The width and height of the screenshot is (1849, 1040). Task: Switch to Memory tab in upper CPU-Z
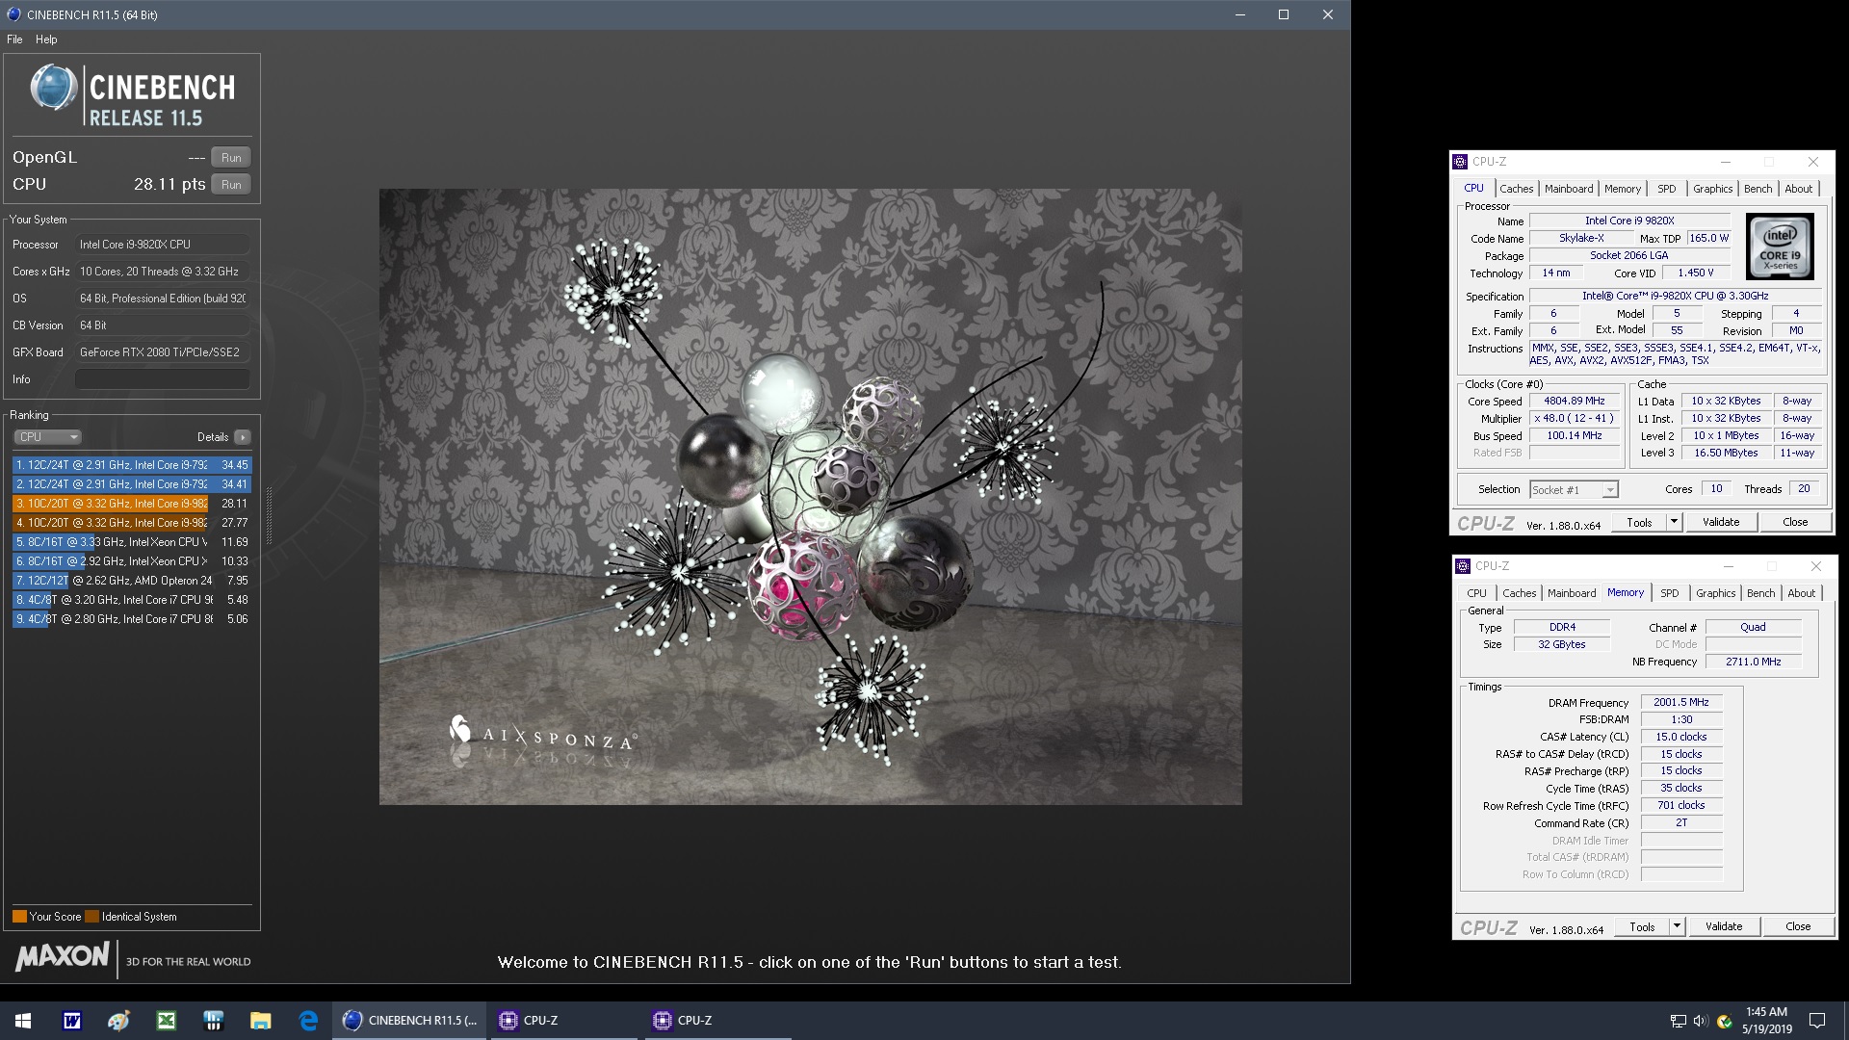pos(1622,189)
